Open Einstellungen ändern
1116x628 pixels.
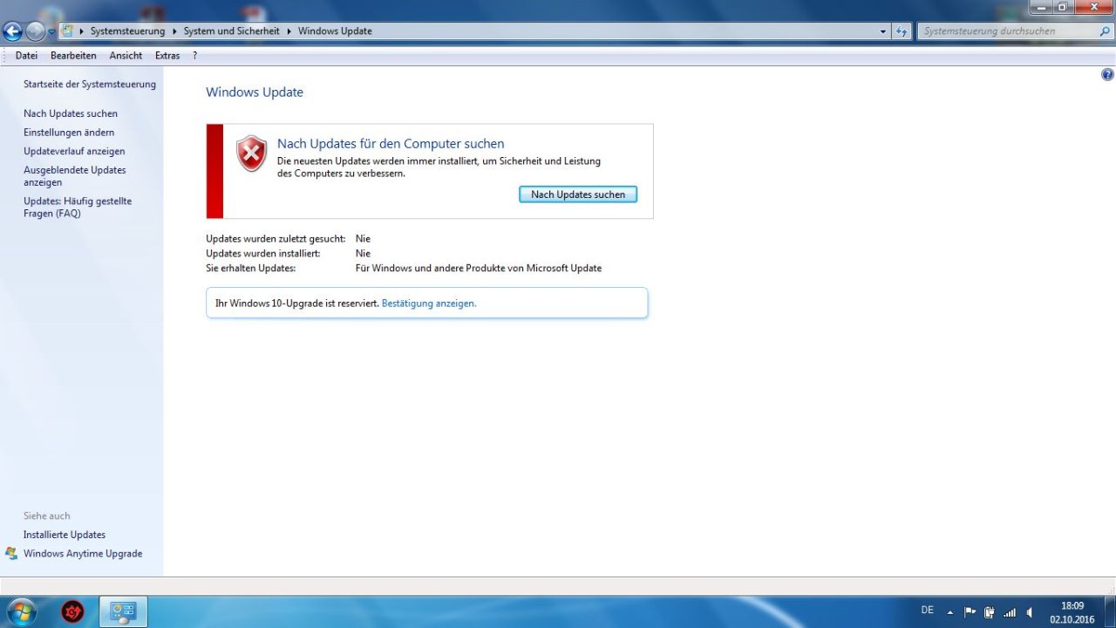[x=69, y=133]
